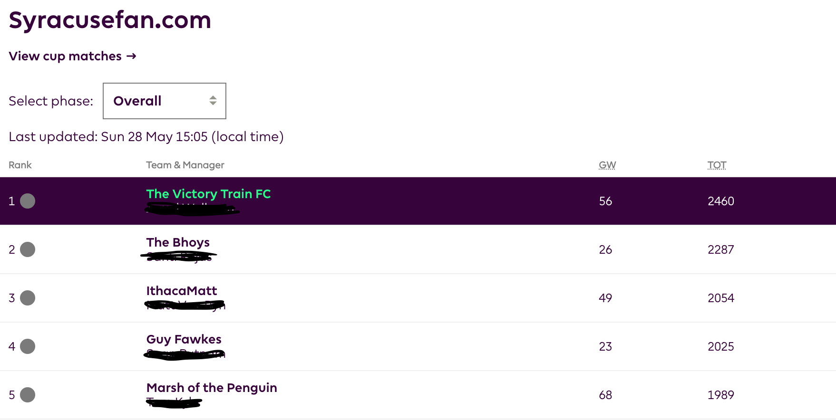Image resolution: width=836 pixels, height=420 pixels.
Task: Open IthacaMatt's team entry
Action: pyautogui.click(x=182, y=291)
